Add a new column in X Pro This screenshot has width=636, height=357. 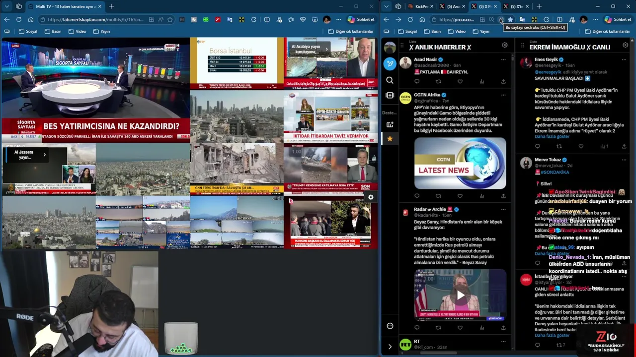pyautogui.click(x=390, y=95)
